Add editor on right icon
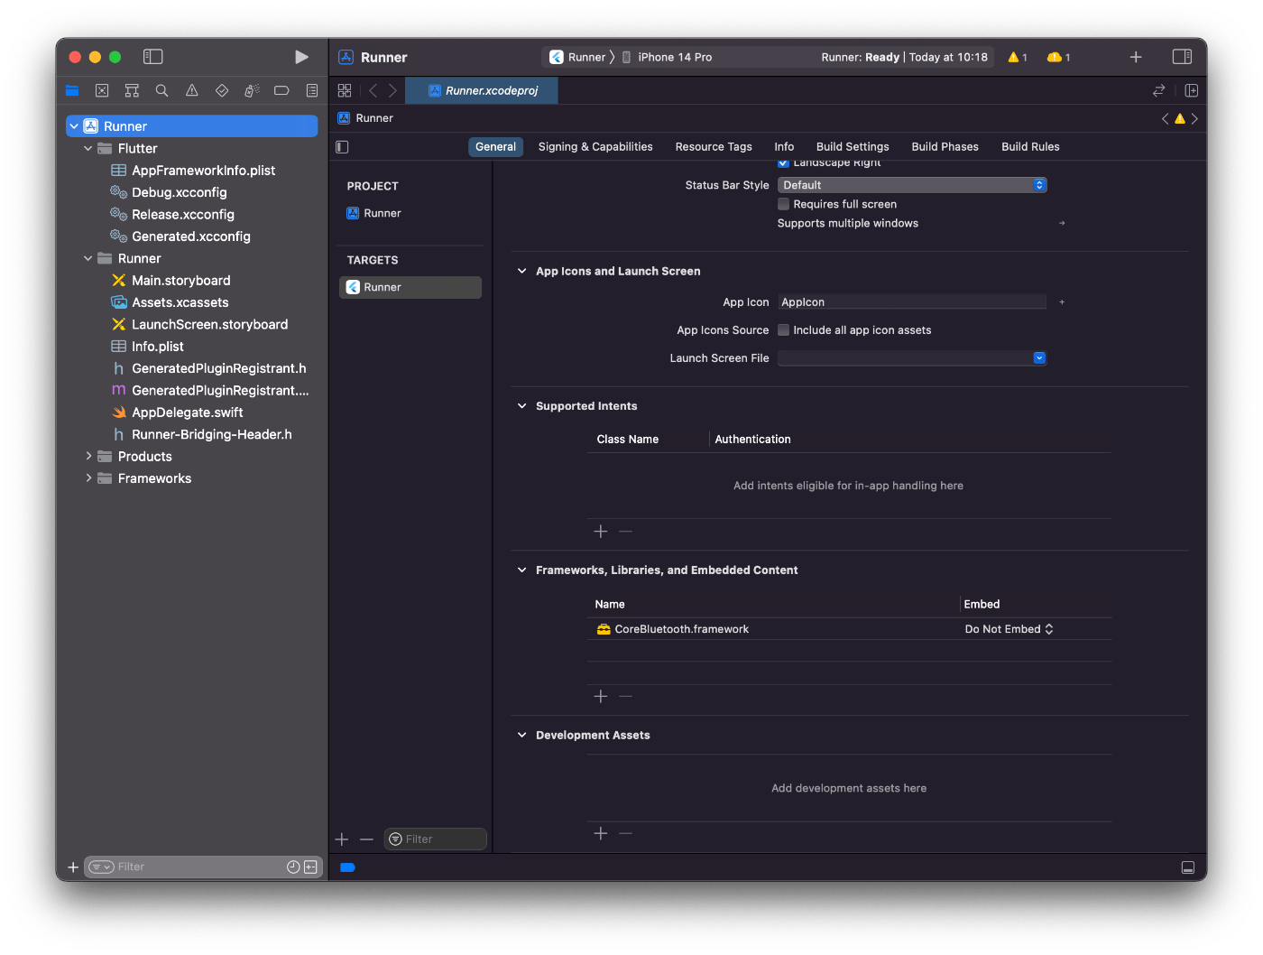This screenshot has width=1263, height=955. coord(1191,90)
